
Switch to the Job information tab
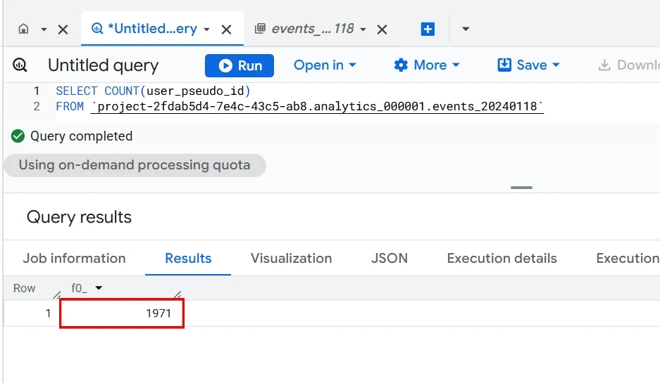tap(74, 259)
